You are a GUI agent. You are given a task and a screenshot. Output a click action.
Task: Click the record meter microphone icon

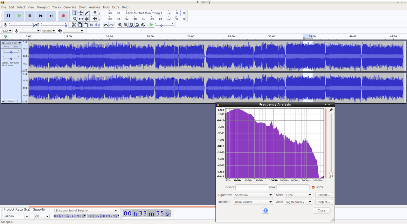[x=95, y=13]
